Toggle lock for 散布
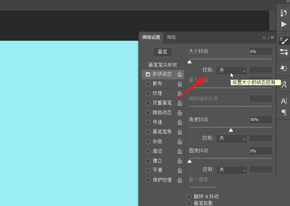 [x=180, y=84]
